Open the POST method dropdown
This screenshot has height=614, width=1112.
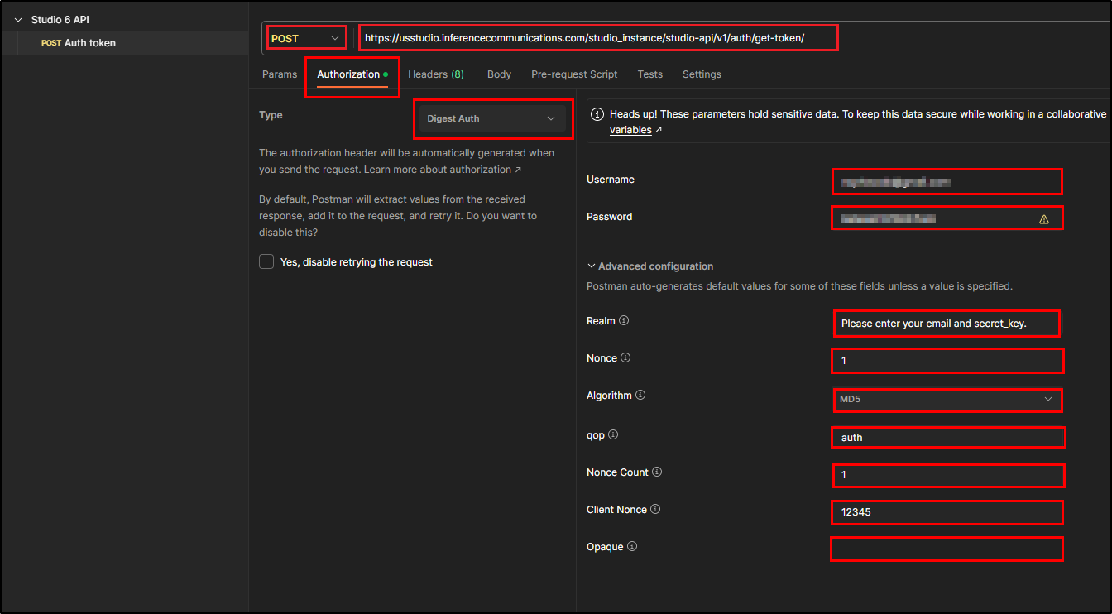click(306, 38)
